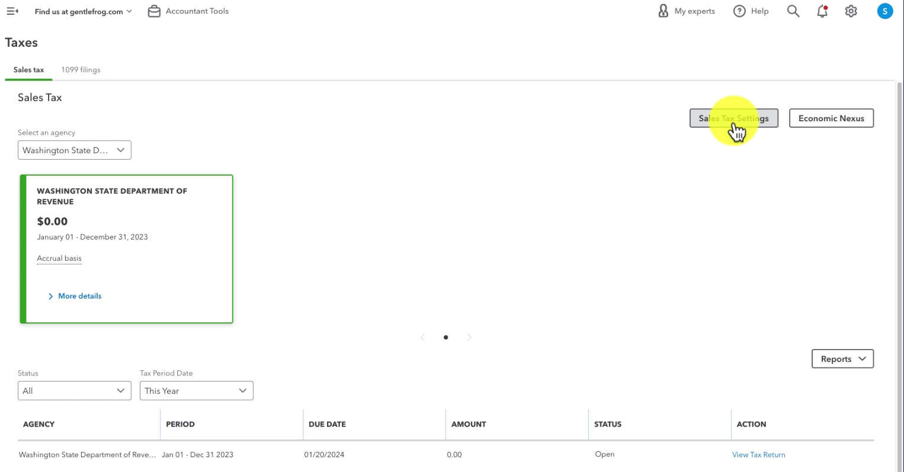This screenshot has width=904, height=472.
Task: Expand More details on Washington card
Action: (x=75, y=296)
